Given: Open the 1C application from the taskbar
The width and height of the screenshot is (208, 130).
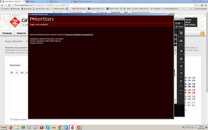Looking at the screenshot, I should pyautogui.click(x=54, y=127).
